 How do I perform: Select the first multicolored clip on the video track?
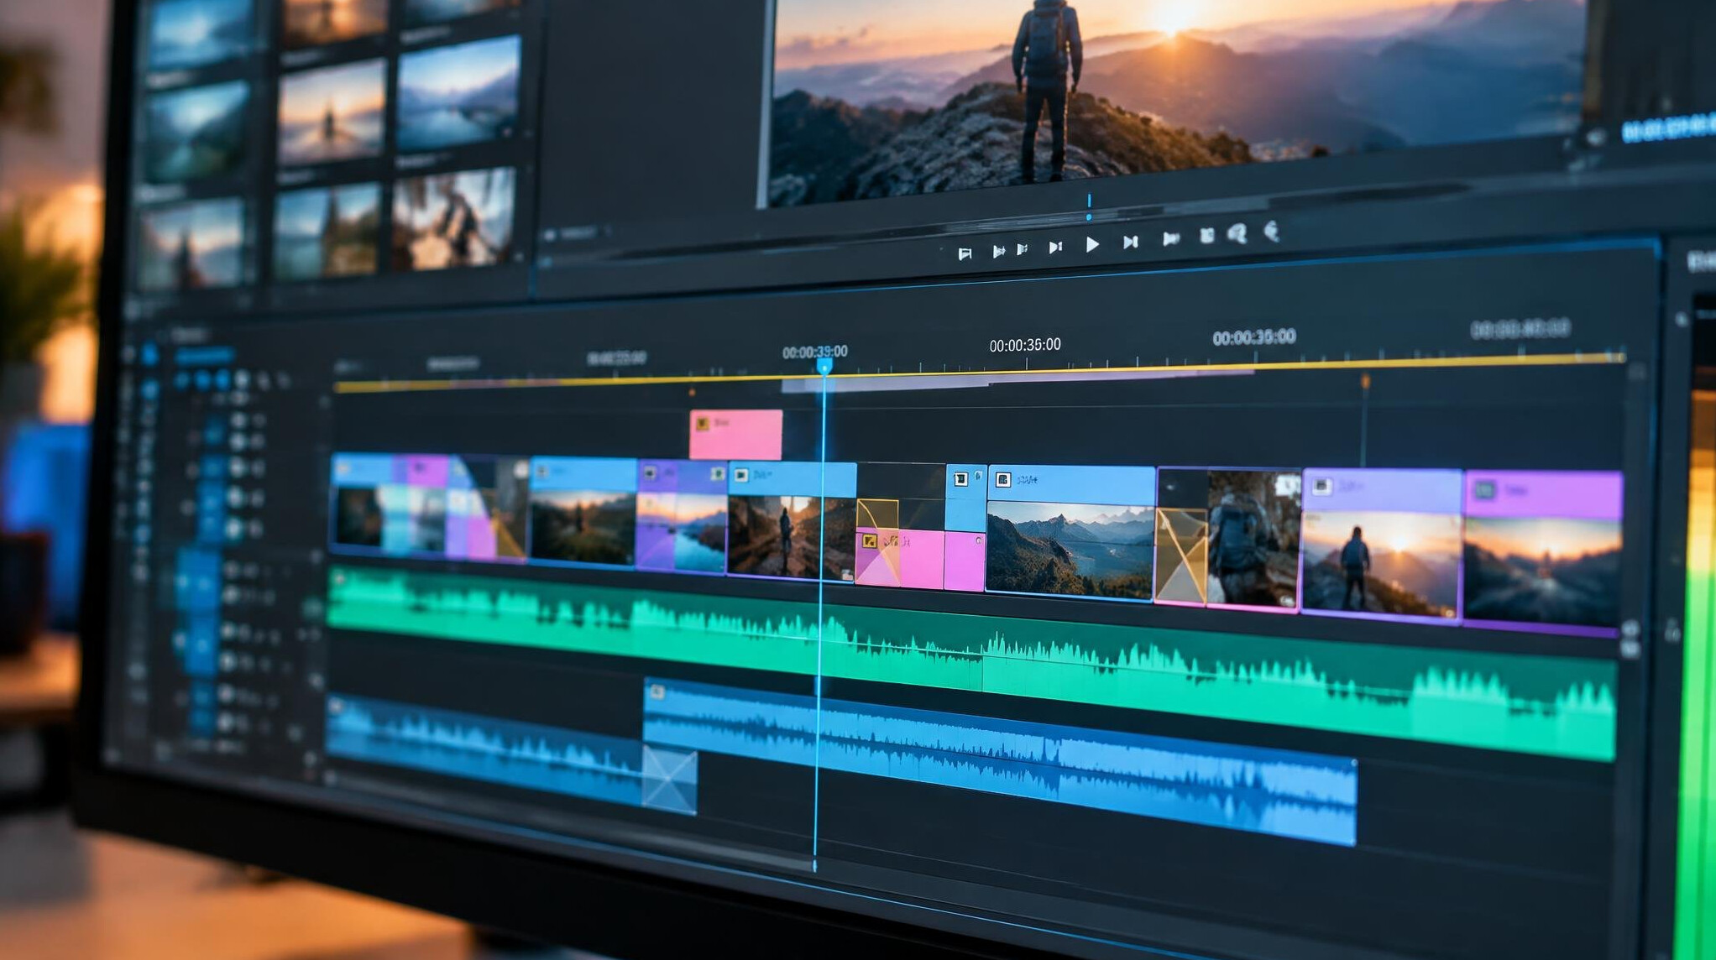(428, 508)
